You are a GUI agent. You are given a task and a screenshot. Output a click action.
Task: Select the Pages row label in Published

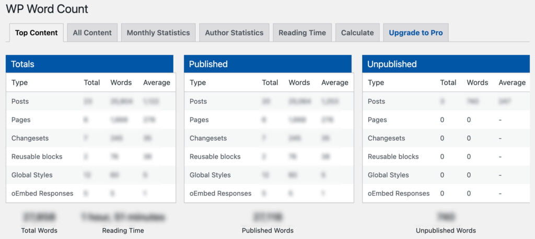pos(199,120)
